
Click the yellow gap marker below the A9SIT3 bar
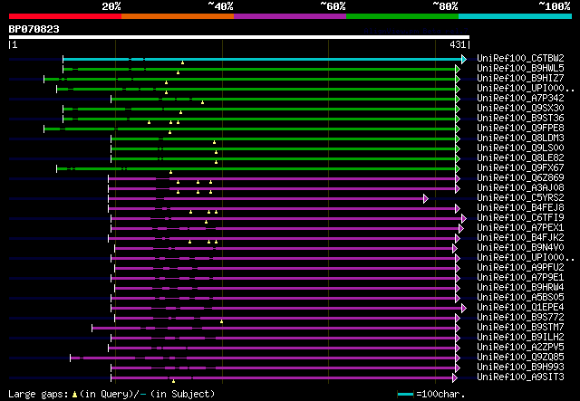click(173, 381)
